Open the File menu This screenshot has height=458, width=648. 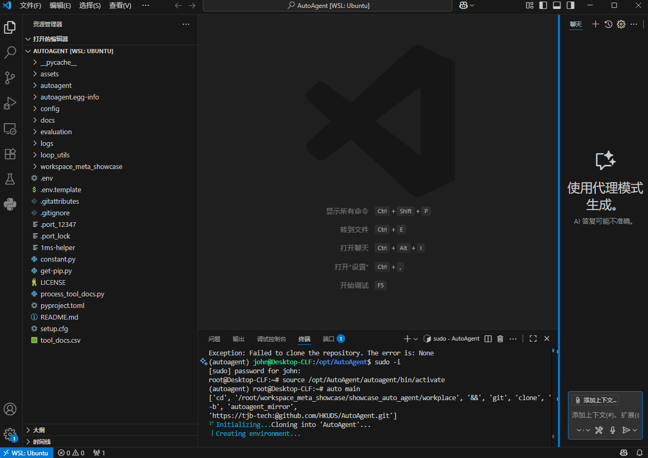(31, 5)
